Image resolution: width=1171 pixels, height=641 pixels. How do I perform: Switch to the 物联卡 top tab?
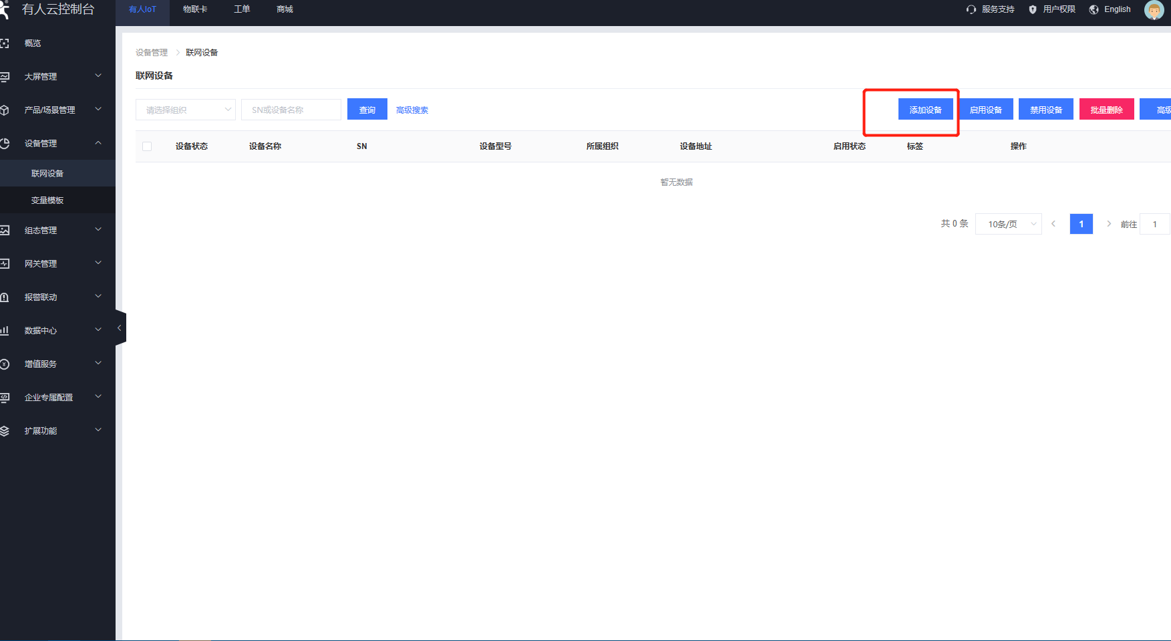(x=195, y=9)
